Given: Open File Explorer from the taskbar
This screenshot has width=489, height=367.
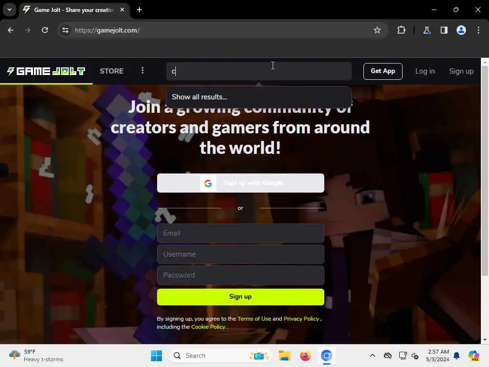Looking at the screenshot, I should (x=285, y=356).
